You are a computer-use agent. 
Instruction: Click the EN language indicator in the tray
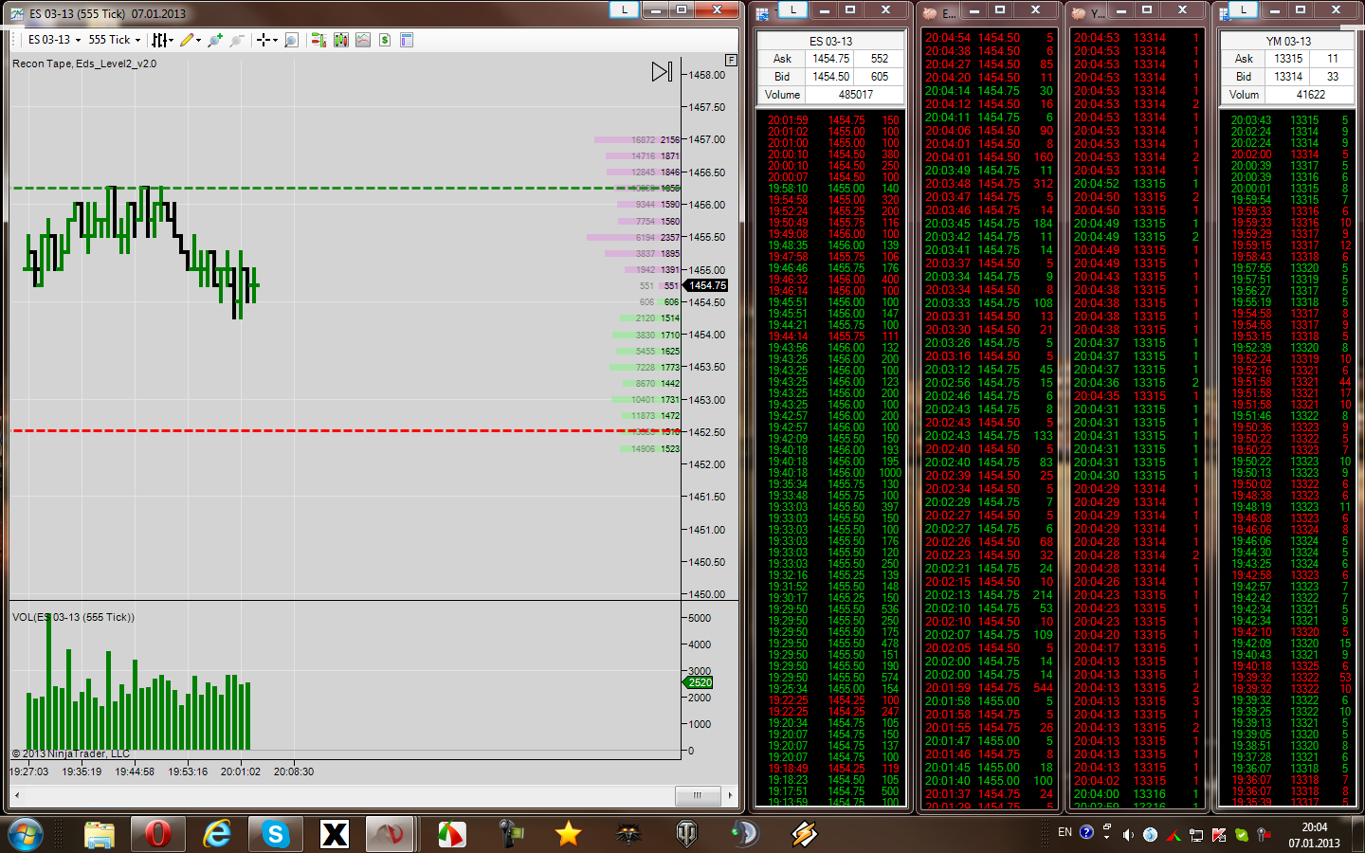1065,832
